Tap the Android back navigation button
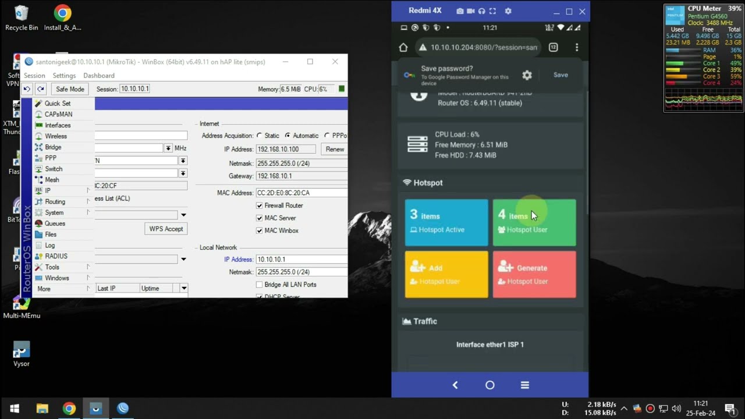Screen dimensions: 745x419 click(455, 385)
